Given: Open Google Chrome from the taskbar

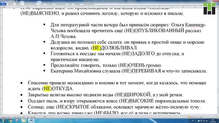Looking at the screenshot, I should [11, 121].
